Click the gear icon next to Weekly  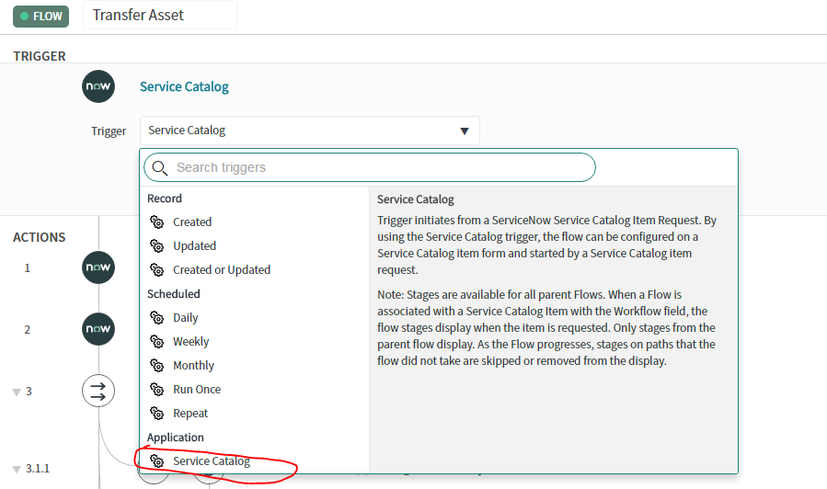tap(156, 341)
